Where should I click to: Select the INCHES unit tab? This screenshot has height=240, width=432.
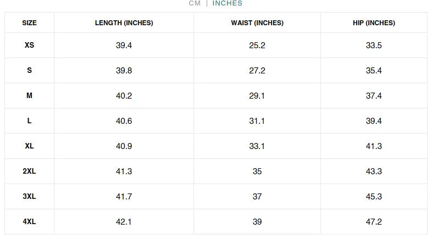[227, 3]
